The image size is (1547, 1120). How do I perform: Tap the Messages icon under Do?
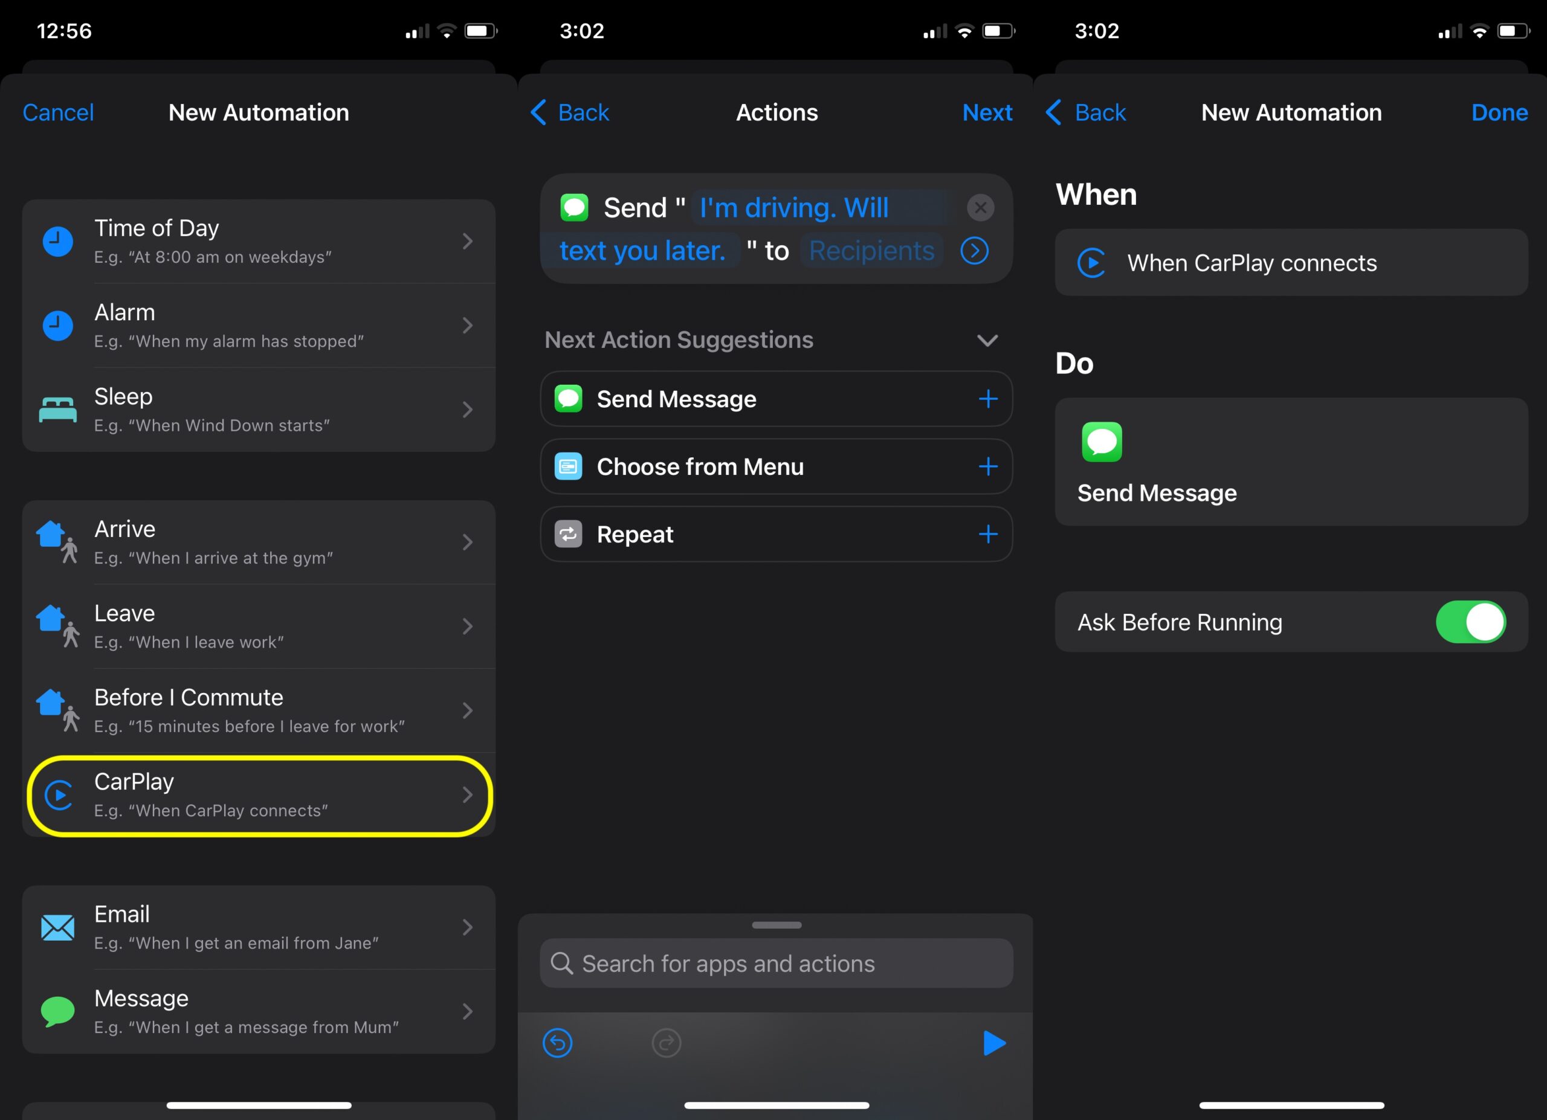click(x=1102, y=442)
